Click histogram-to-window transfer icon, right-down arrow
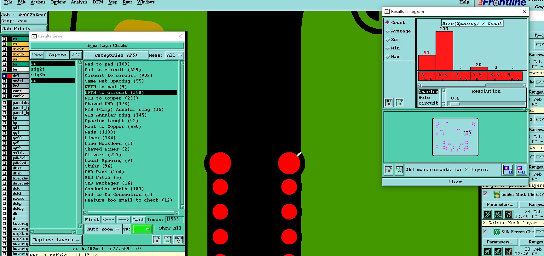The image size is (544, 256). tap(508, 170)
